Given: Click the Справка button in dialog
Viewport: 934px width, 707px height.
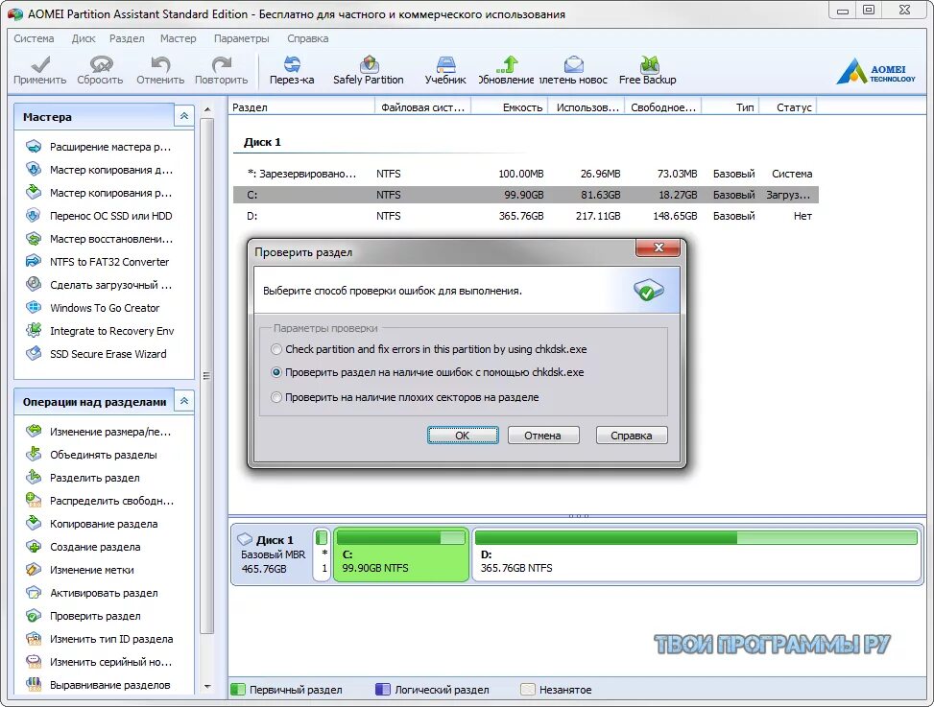Looking at the screenshot, I should point(632,435).
